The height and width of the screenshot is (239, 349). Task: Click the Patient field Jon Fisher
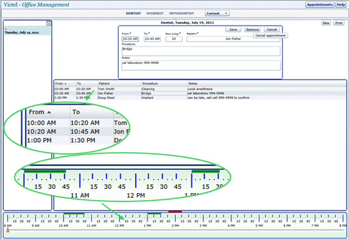click(233, 39)
